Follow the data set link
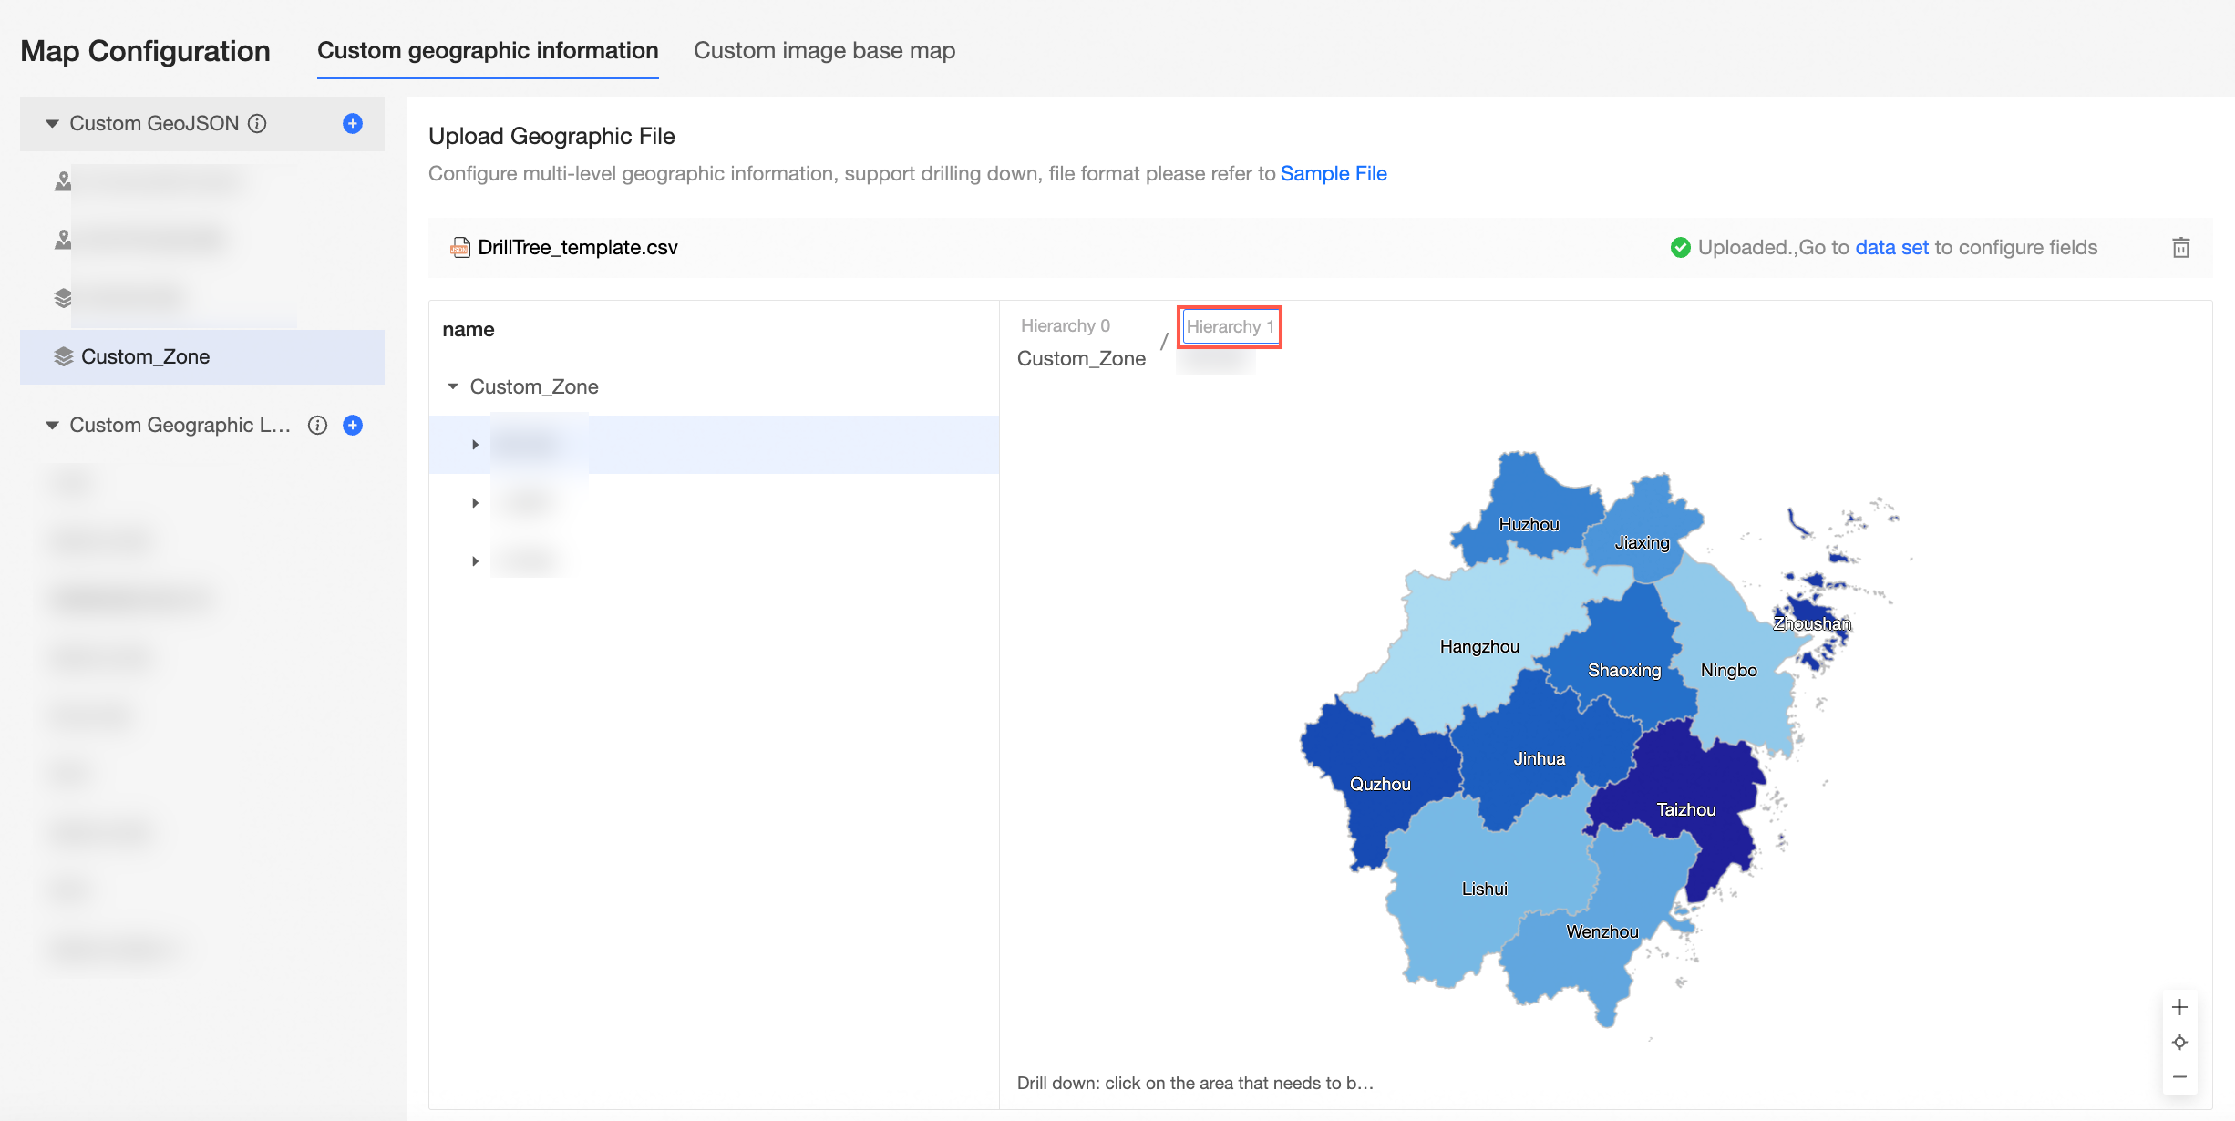The width and height of the screenshot is (2235, 1121). point(1891,247)
